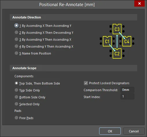
Task: Click the C2 component in the preview
Action: 117,53
